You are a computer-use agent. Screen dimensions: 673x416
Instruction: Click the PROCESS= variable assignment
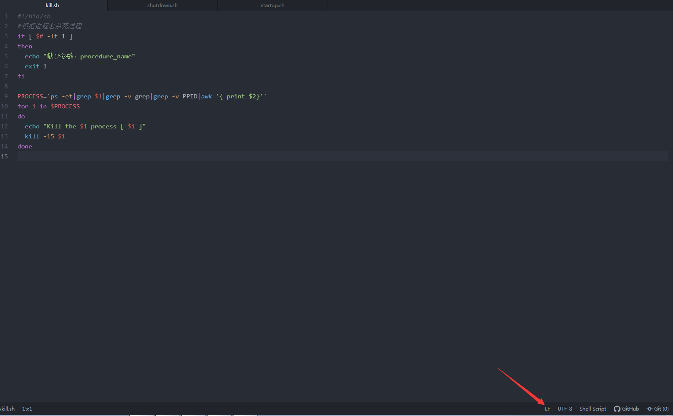[x=32, y=96]
